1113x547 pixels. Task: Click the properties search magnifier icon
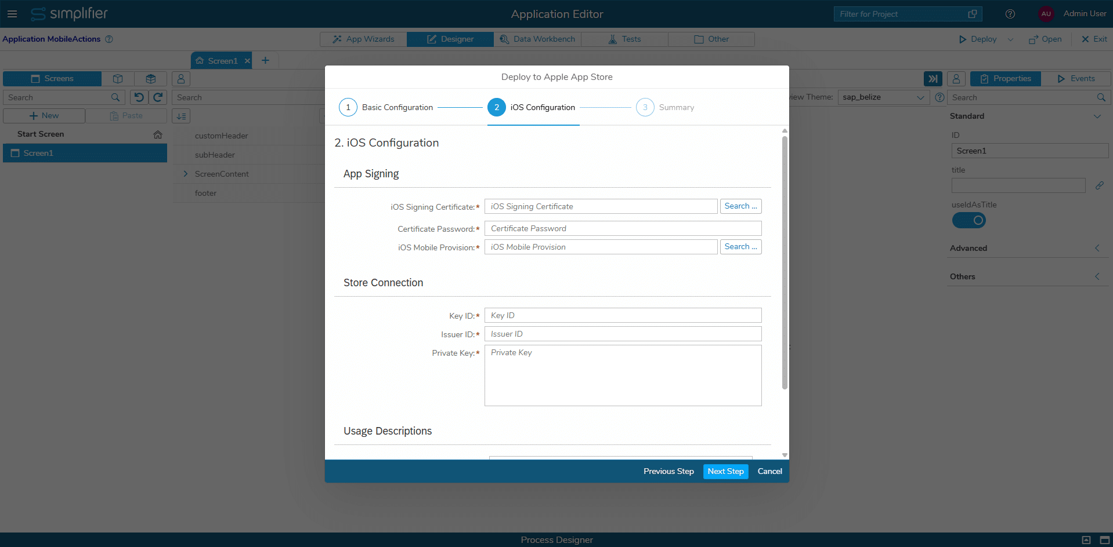1101,97
